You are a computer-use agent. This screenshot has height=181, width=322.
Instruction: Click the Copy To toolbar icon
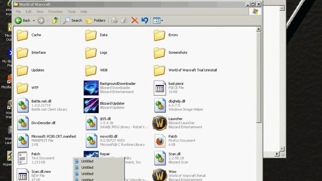pyautogui.click(x=124, y=21)
